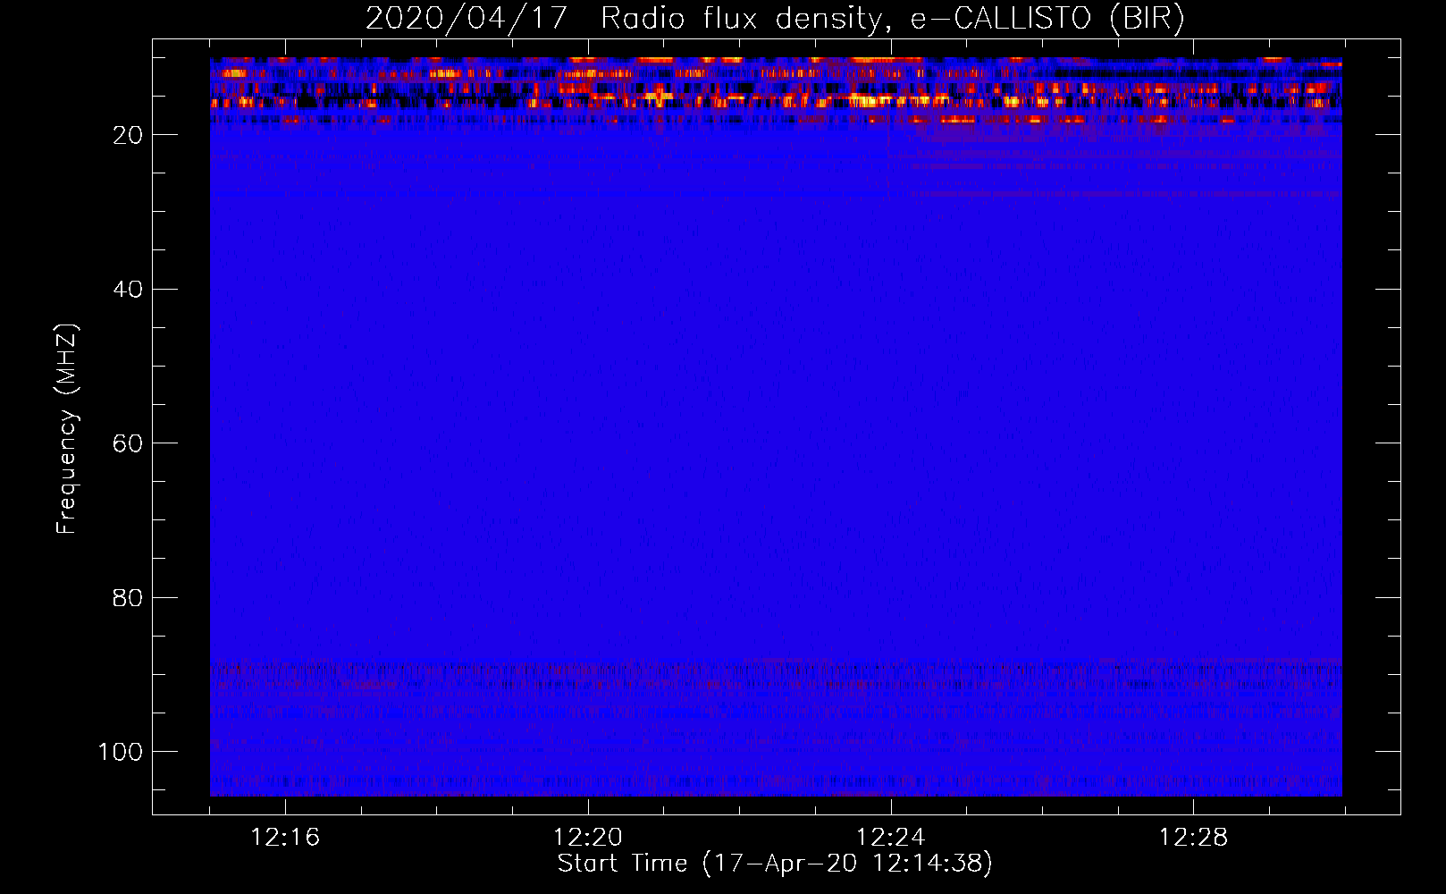
Task: Click the '12:20' time tick label
Action: click(x=588, y=838)
